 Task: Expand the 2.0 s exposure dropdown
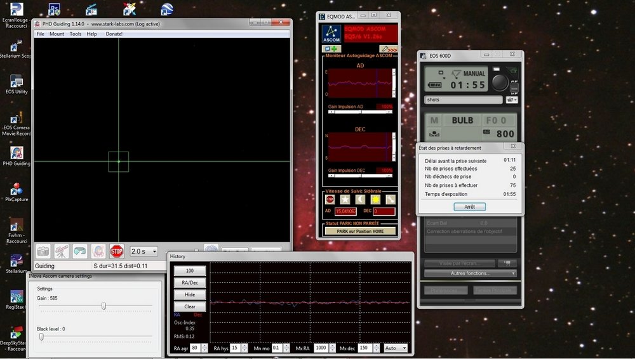(144, 251)
